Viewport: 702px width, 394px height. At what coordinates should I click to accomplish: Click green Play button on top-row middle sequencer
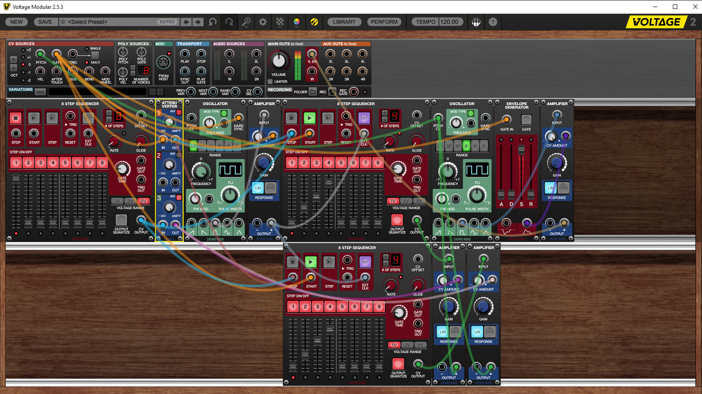309,118
